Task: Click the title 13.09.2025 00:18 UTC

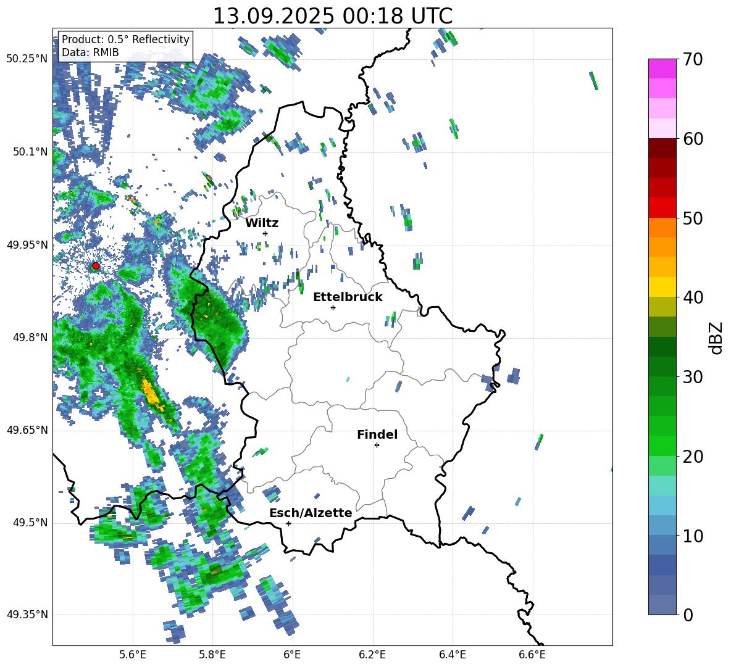Action: pyautogui.click(x=332, y=16)
